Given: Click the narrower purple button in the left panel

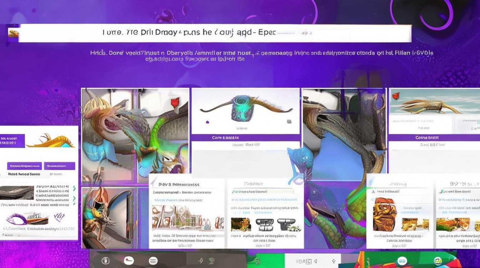Looking at the screenshot, I should click(x=60, y=166).
